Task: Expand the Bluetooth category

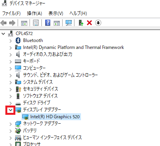Action: [11, 41]
